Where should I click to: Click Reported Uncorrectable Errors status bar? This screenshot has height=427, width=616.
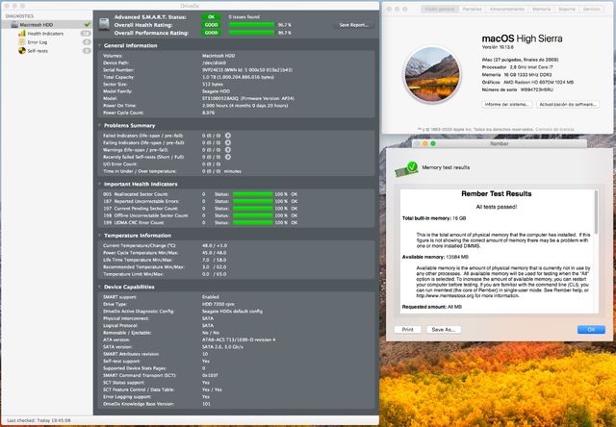pyautogui.click(x=252, y=201)
